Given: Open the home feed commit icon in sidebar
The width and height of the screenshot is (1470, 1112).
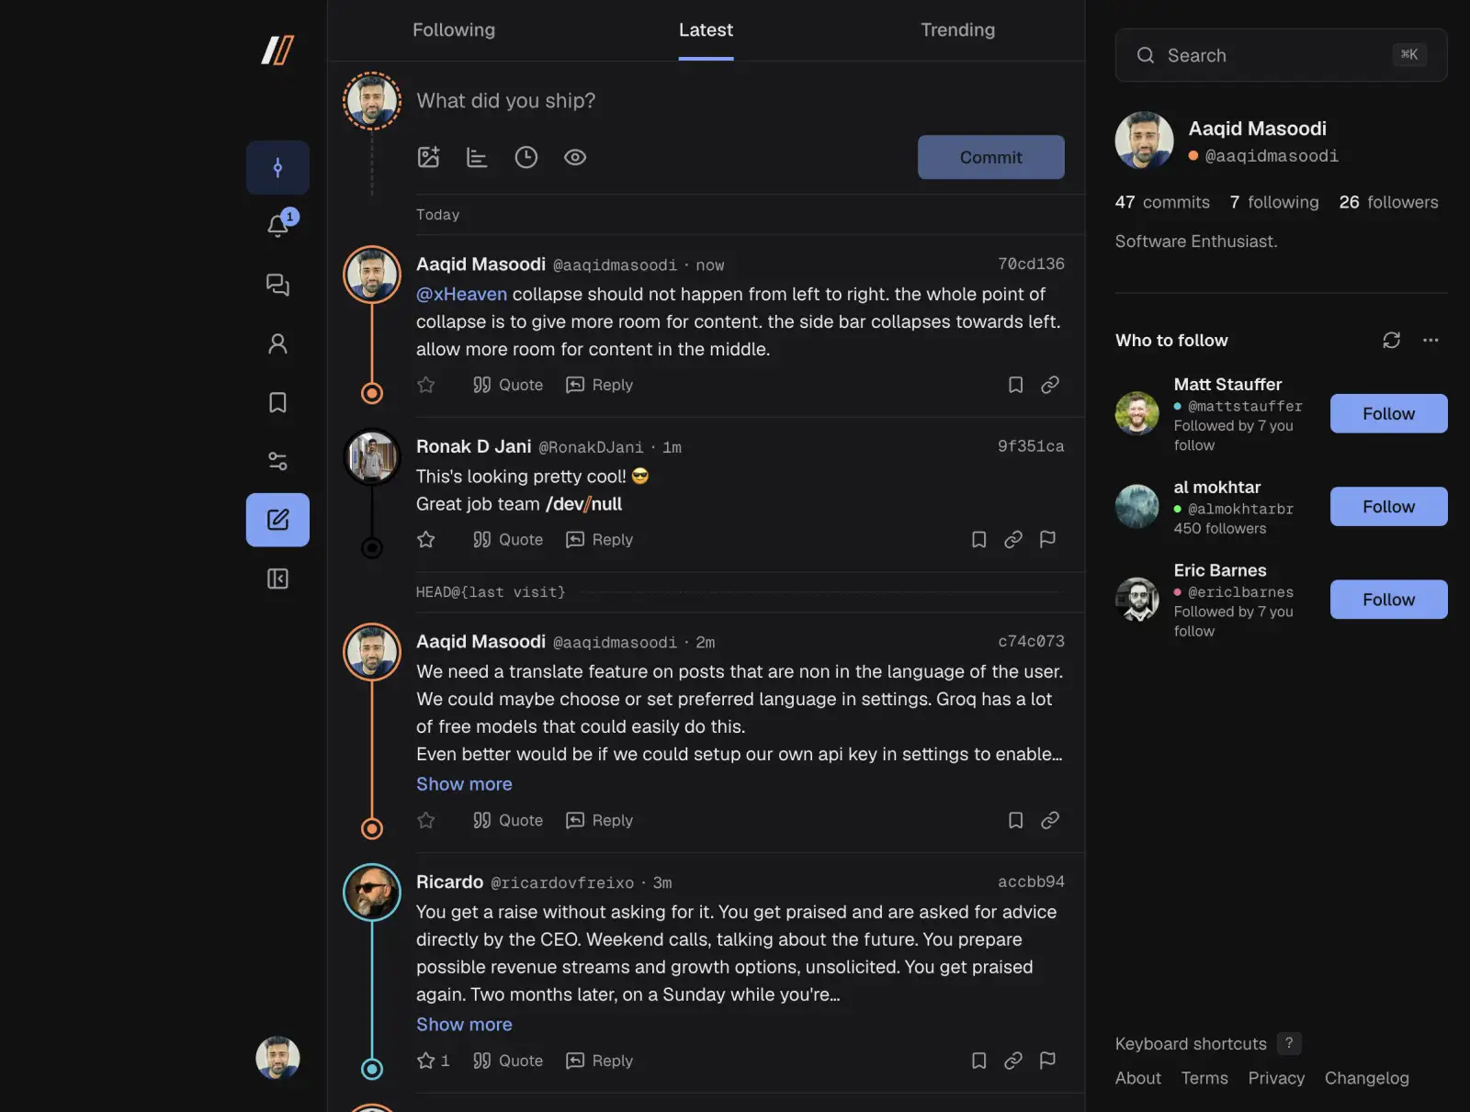Looking at the screenshot, I should click(x=277, y=167).
